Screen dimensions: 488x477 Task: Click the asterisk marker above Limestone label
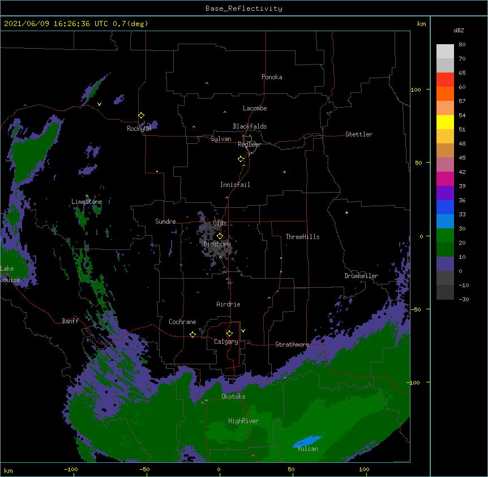pos(87,196)
